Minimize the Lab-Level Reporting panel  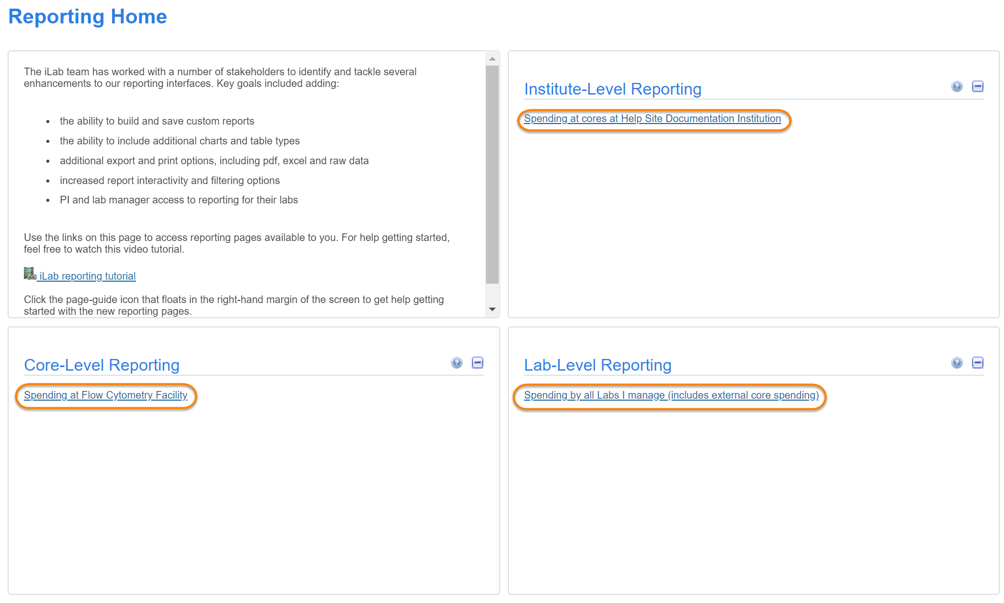978,363
